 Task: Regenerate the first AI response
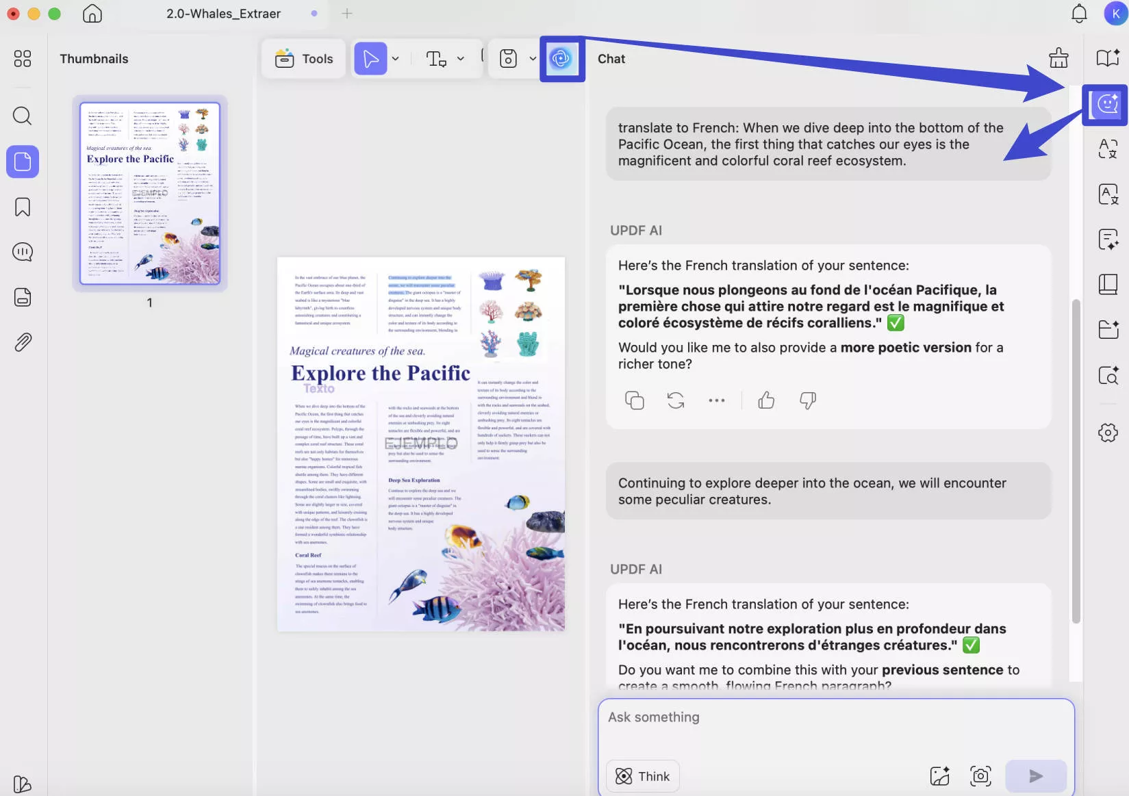point(676,400)
